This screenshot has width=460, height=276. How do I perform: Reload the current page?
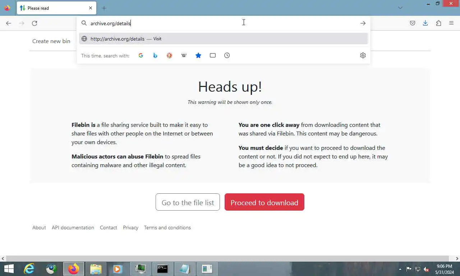[x=34, y=23]
